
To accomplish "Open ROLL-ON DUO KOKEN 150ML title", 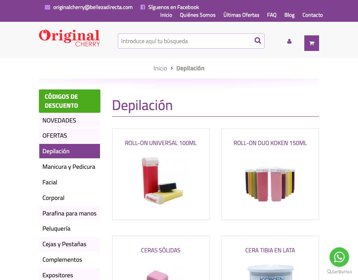I will 270,143.
